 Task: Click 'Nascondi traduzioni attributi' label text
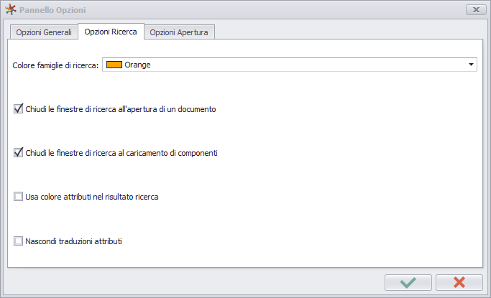[x=73, y=241]
